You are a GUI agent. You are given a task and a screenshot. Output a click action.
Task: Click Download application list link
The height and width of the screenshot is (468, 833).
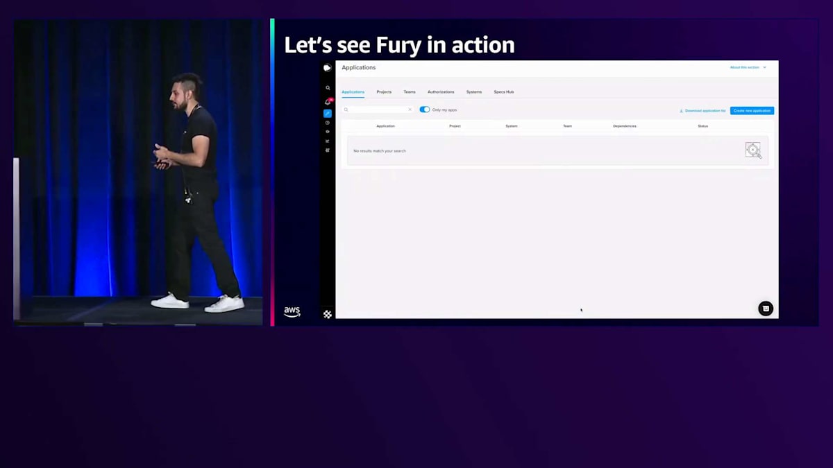[x=702, y=110]
